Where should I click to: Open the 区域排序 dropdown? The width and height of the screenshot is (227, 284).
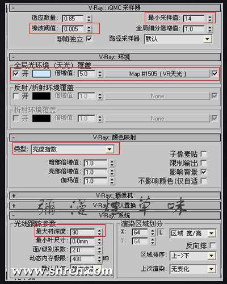coord(192,256)
